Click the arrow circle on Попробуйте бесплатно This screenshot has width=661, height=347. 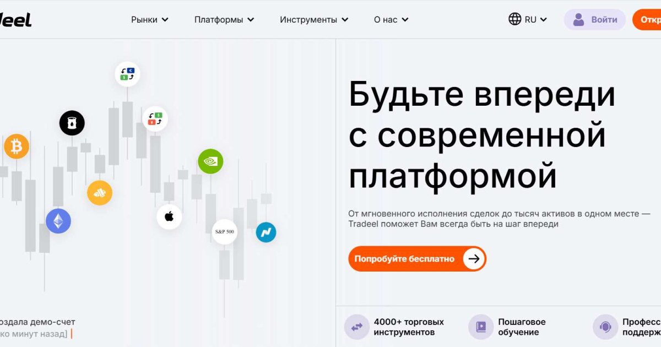[x=474, y=259]
